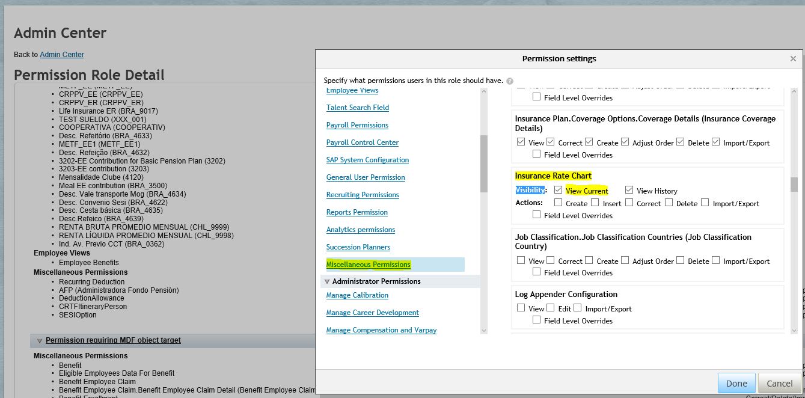This screenshot has width=805, height=398.
Task: Uncheck View History for Insurance Rate Chart
Action: pos(629,189)
